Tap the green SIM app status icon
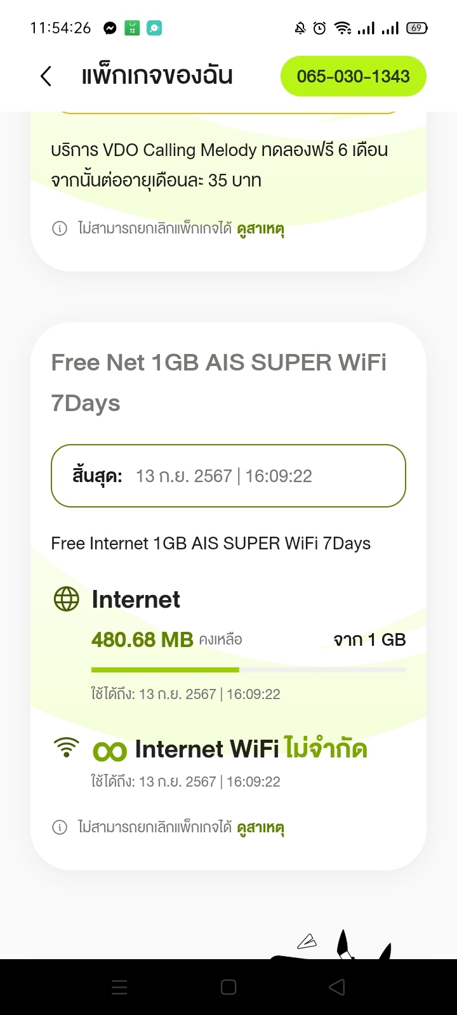This screenshot has width=457, height=1015. [132, 28]
